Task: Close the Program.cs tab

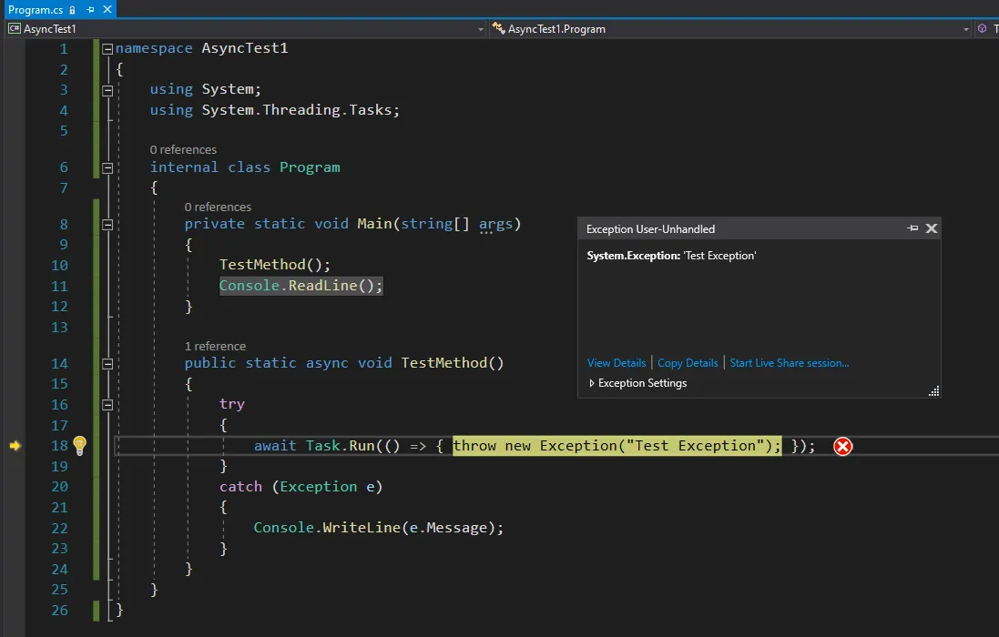Action: pos(107,9)
